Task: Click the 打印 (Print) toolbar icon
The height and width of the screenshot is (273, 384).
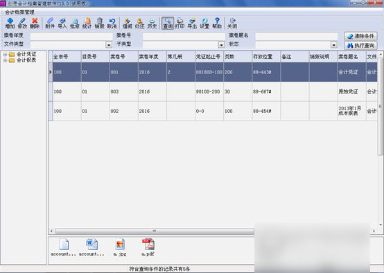Action: [180, 23]
